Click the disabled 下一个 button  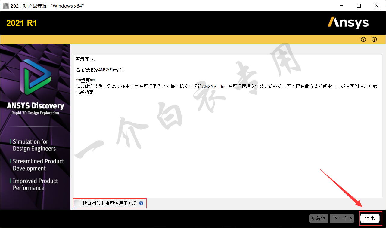342,218
